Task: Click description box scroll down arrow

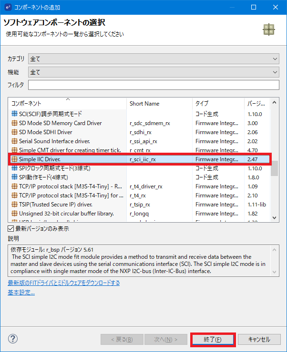Action: (x=274, y=272)
